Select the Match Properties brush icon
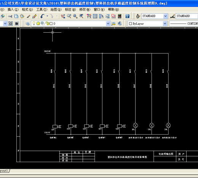Viewport: 198px width, 178px height. pos(29,16)
